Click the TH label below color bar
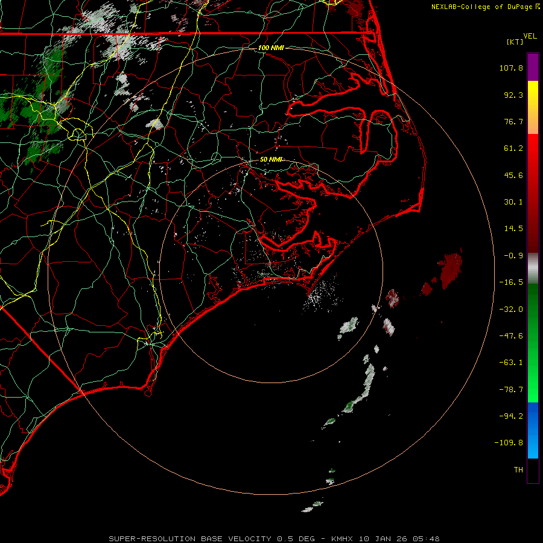The width and height of the screenshot is (543, 543). (518, 470)
